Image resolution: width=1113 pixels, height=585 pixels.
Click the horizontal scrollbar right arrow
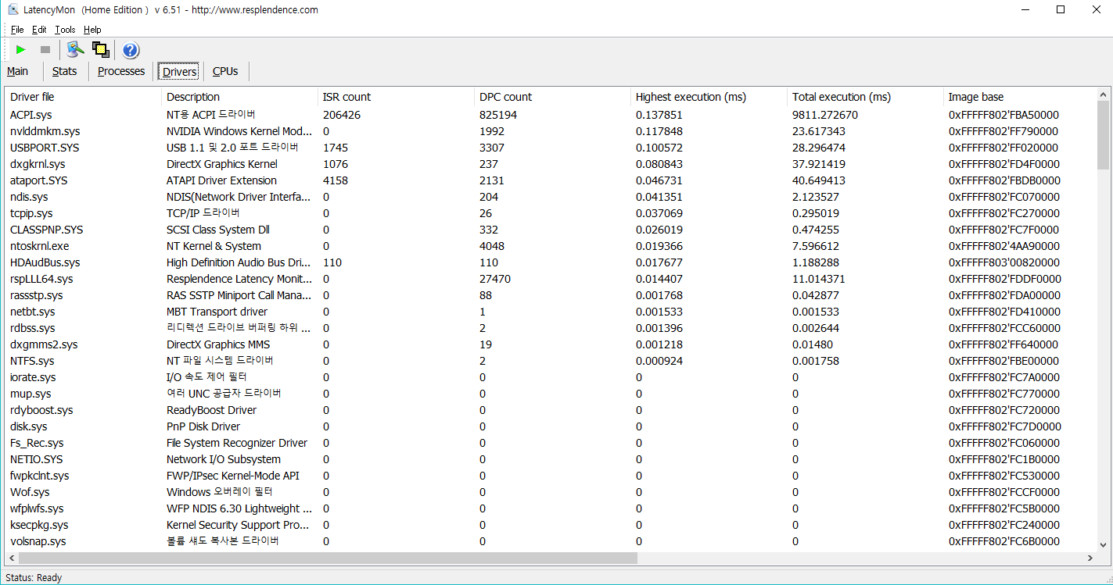pos(1090,558)
